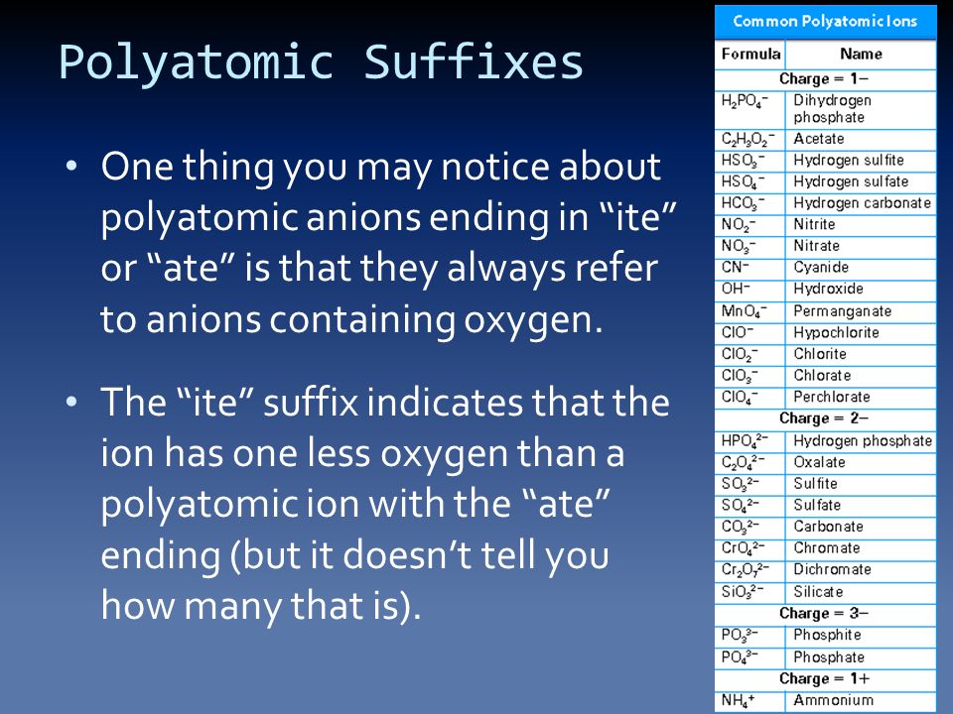Select the "Hydroxide" name cell

pos(861,289)
